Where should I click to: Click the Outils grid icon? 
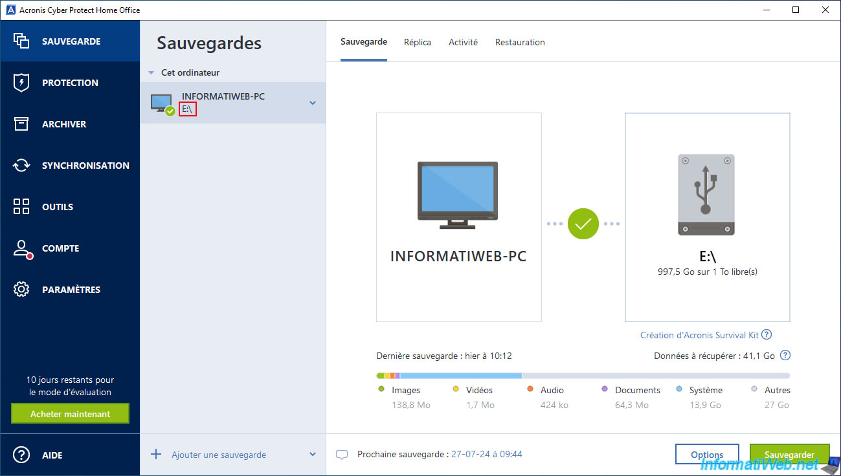tap(21, 207)
